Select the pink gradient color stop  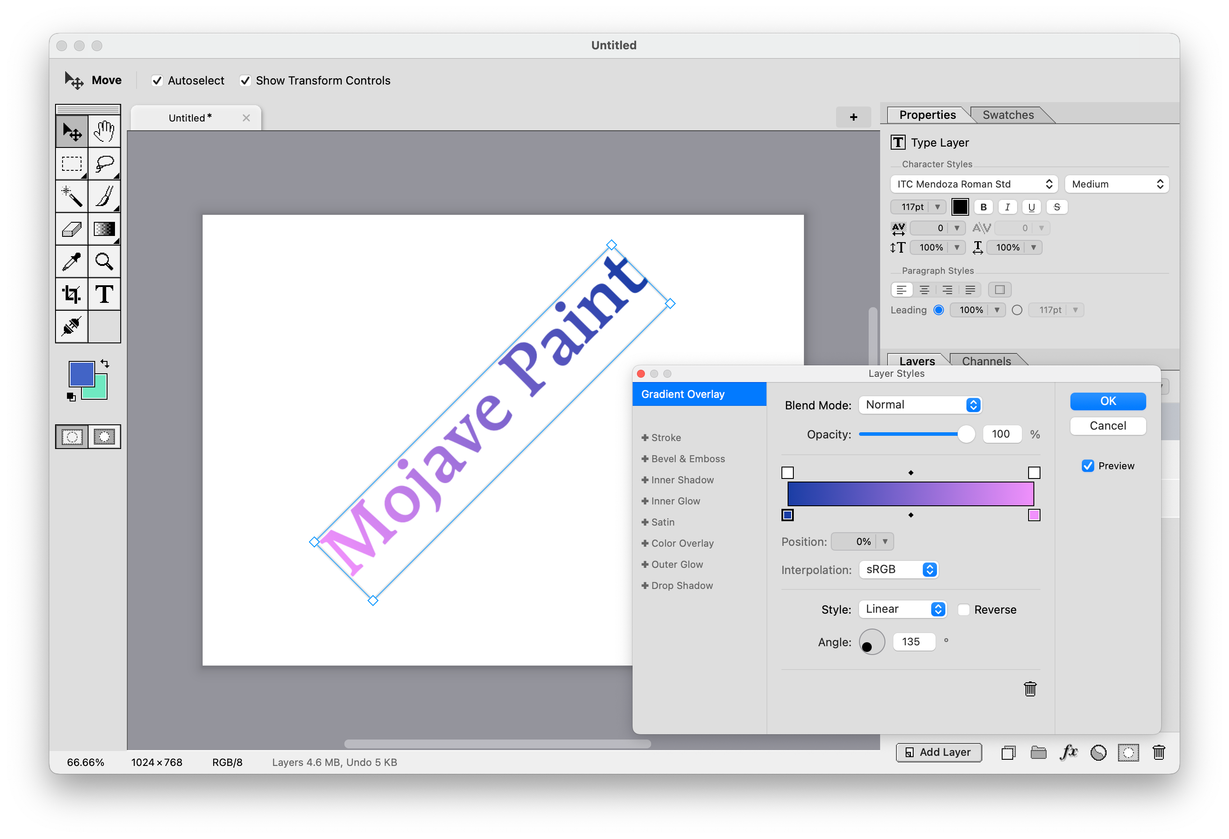[x=1034, y=515]
